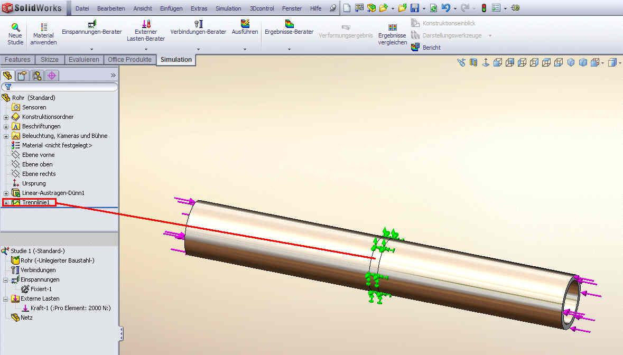The height and width of the screenshot is (355, 623).
Task: Switch to the Evaluieren tab
Action: point(84,60)
